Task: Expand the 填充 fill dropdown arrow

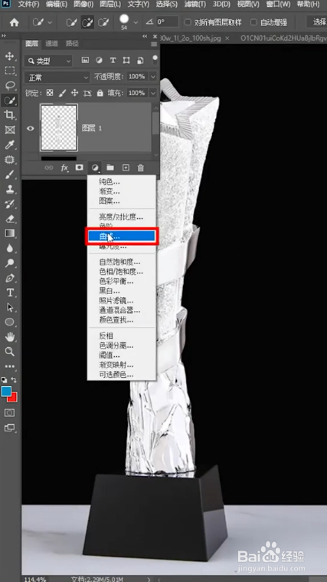Action: point(153,93)
